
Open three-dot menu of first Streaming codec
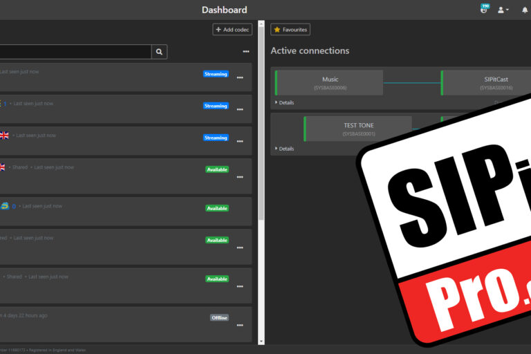[x=240, y=77]
